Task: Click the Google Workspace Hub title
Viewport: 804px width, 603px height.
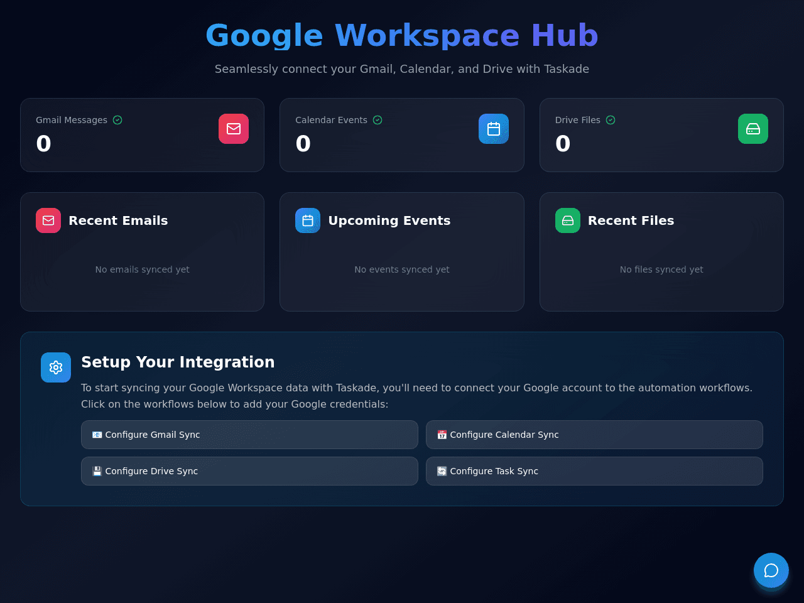Action: pos(402,35)
